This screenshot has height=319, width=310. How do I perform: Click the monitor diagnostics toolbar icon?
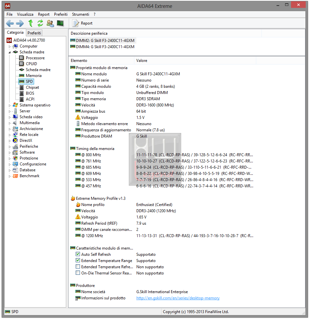click(60, 23)
